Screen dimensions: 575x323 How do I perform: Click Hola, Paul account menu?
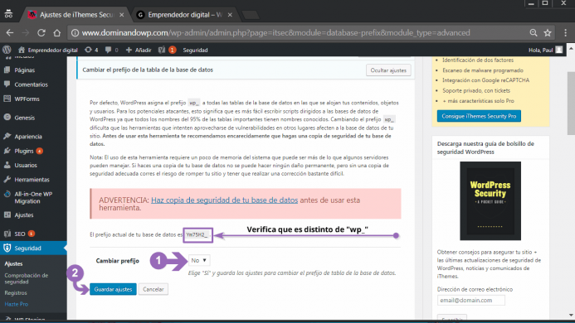545,50
